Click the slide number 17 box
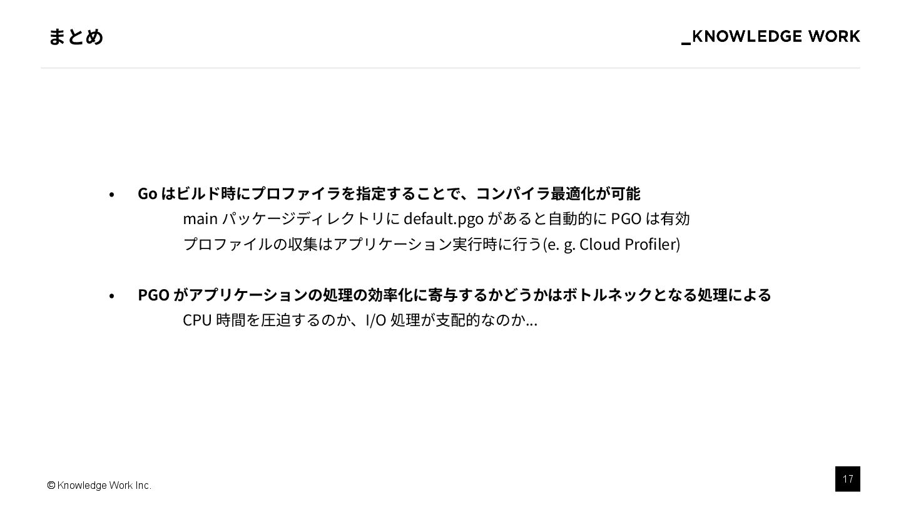This screenshot has height=507, width=901. [x=847, y=479]
